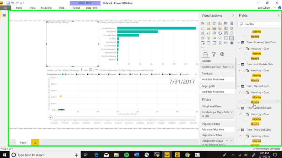
Task: Check Months inside Last Update Date hierarchy
Action: coord(246,76)
